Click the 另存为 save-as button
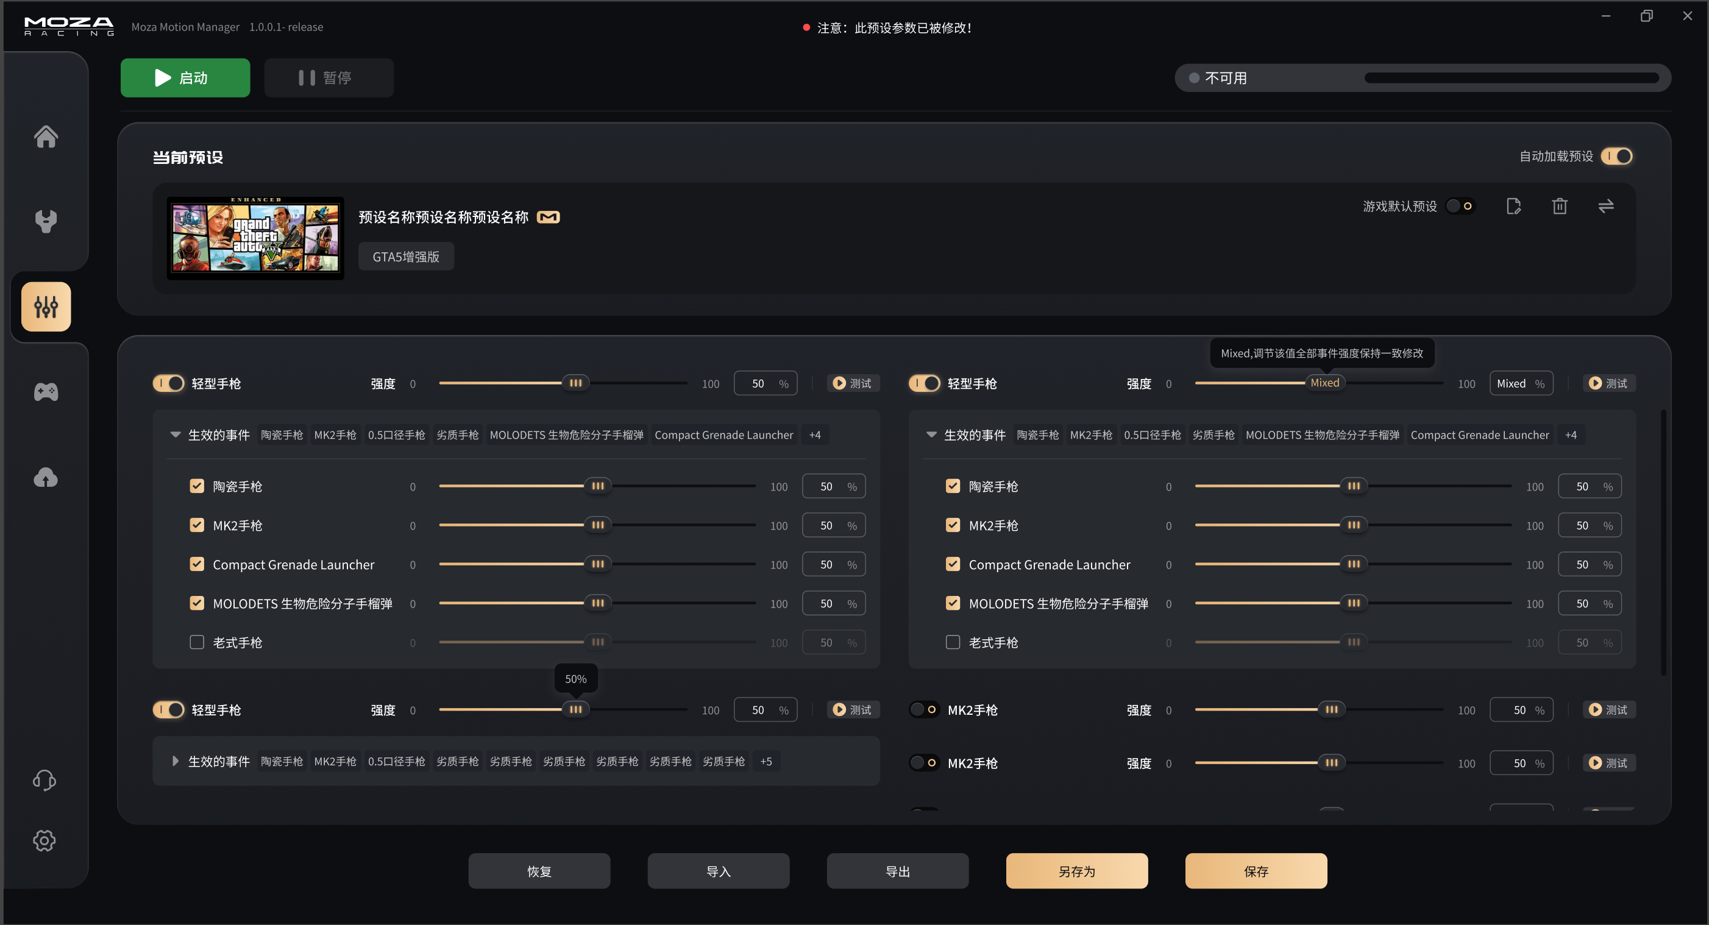 1077,871
